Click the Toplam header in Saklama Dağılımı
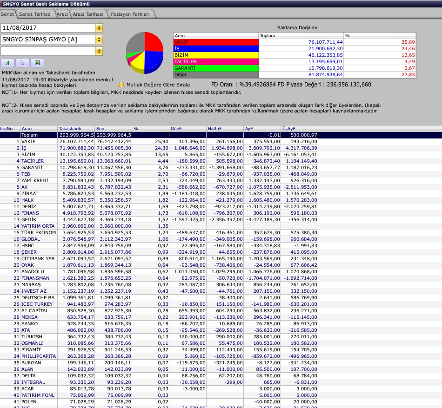This screenshot has width=442, height=408. click(x=301, y=36)
